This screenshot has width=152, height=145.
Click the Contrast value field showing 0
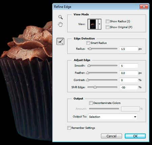click(x=129, y=80)
